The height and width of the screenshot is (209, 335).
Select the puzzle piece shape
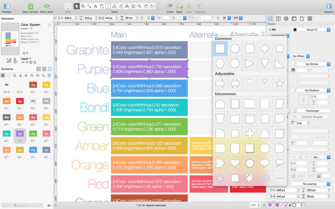(249, 177)
